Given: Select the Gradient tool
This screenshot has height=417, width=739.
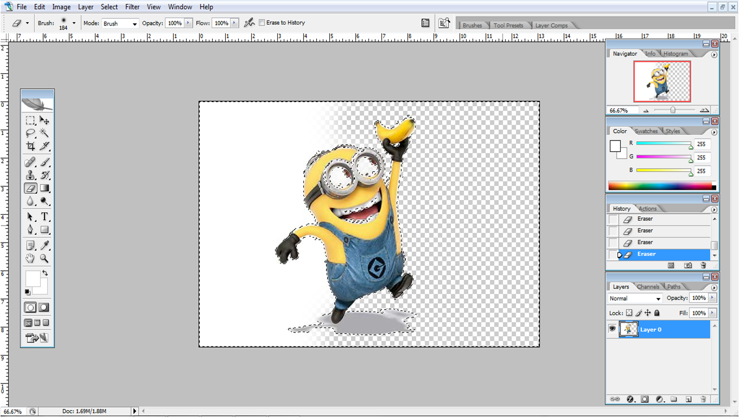Looking at the screenshot, I should 44,188.
